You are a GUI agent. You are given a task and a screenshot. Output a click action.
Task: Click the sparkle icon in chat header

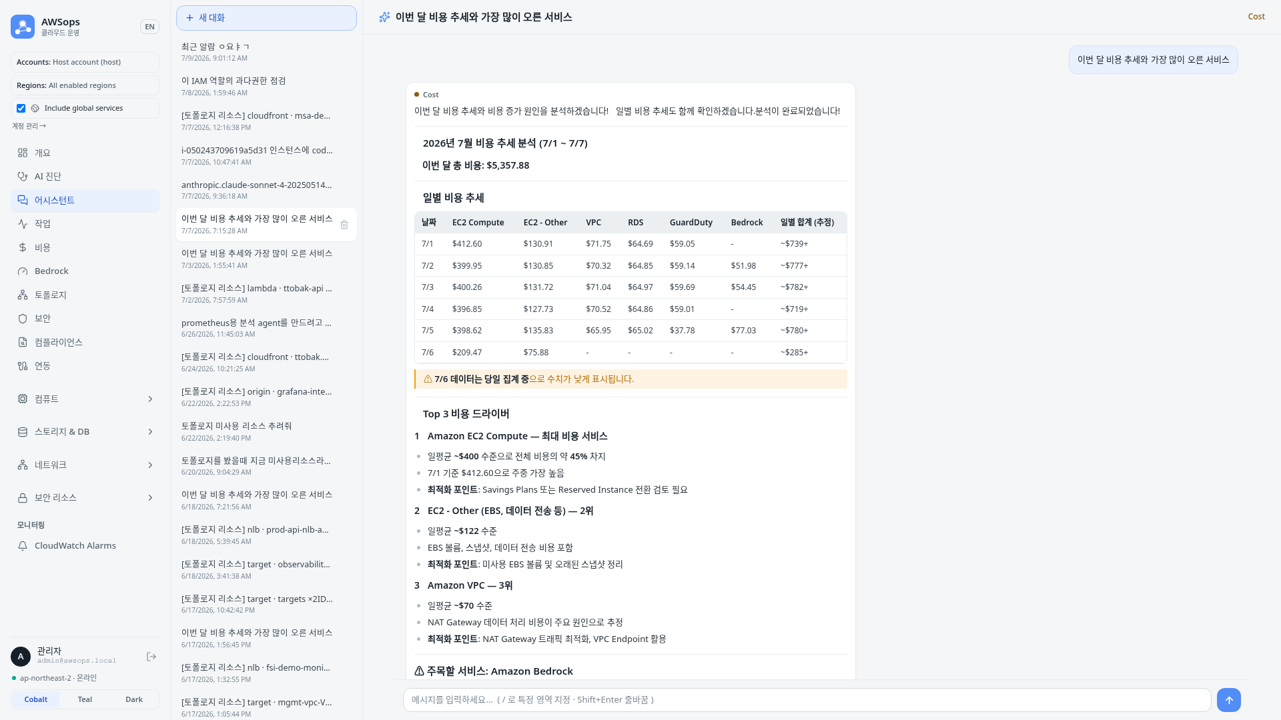click(x=384, y=17)
